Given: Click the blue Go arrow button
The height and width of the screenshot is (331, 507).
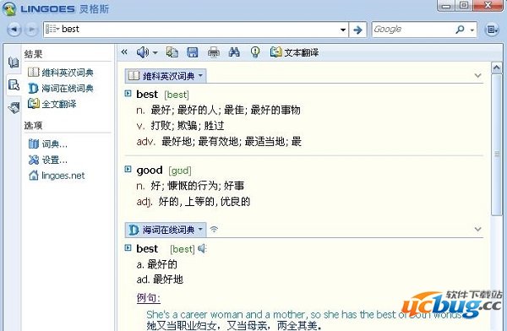Looking at the screenshot, I should tap(357, 30).
